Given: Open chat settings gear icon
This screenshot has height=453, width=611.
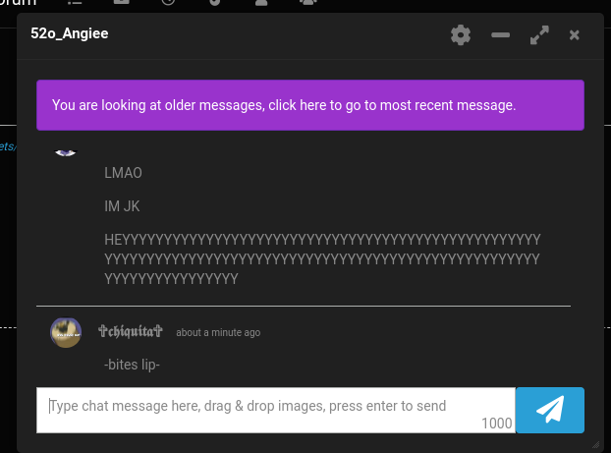Looking at the screenshot, I should (461, 35).
